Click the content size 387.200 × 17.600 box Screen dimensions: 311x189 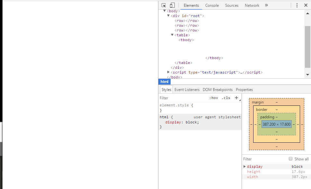coord(277,124)
